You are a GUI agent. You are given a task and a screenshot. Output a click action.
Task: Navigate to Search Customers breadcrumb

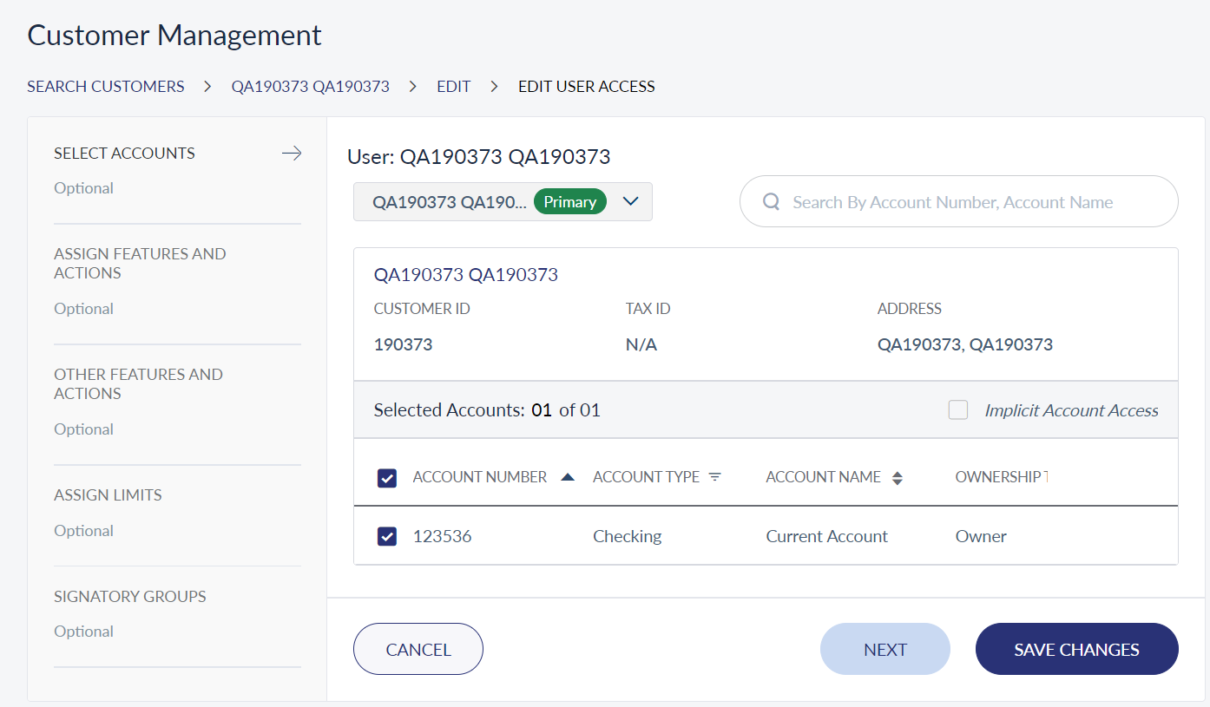(x=106, y=87)
